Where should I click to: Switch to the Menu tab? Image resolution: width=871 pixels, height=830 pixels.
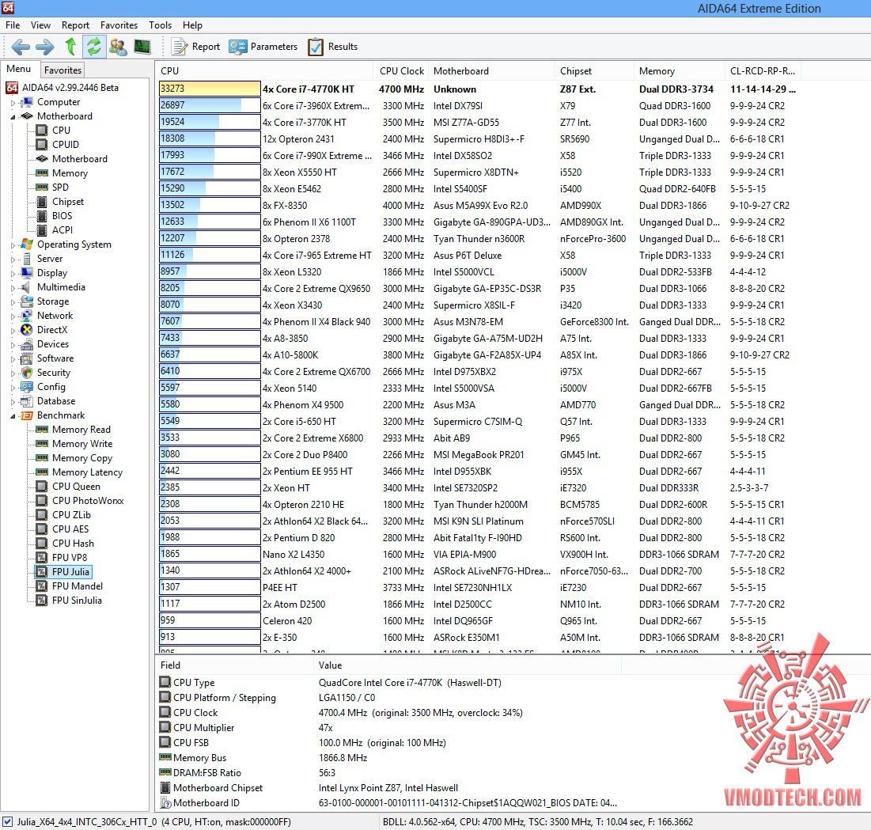coord(19,69)
